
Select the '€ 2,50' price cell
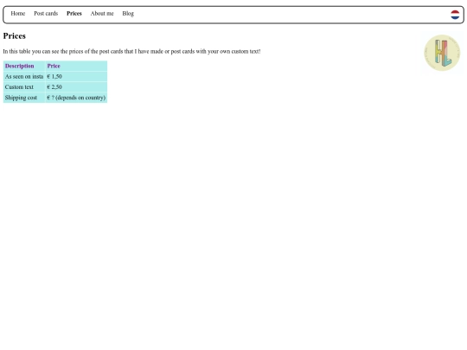(x=76, y=87)
